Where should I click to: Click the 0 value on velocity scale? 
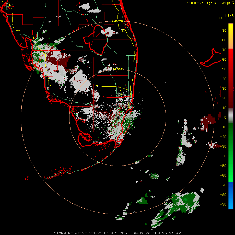(x=225, y=118)
